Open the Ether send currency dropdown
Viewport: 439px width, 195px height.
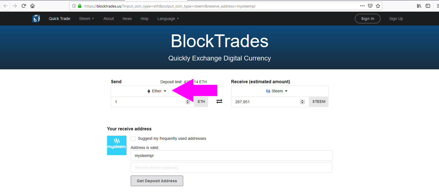click(157, 91)
